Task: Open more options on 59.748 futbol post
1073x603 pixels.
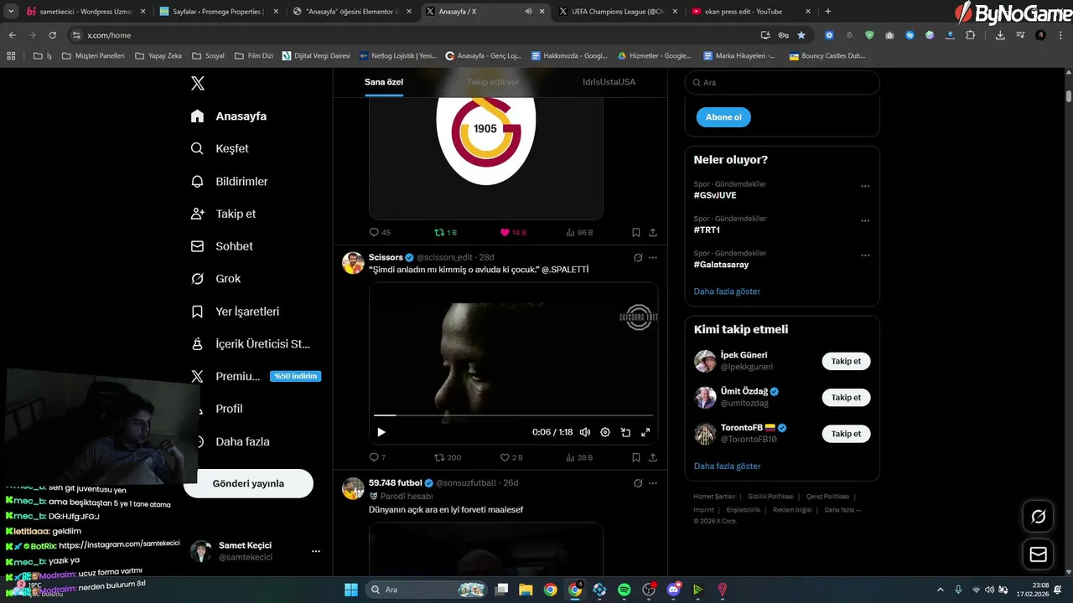Action: point(653,482)
